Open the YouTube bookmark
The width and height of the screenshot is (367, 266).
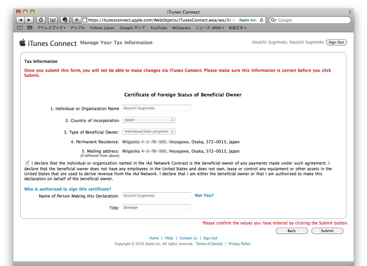click(x=159, y=28)
